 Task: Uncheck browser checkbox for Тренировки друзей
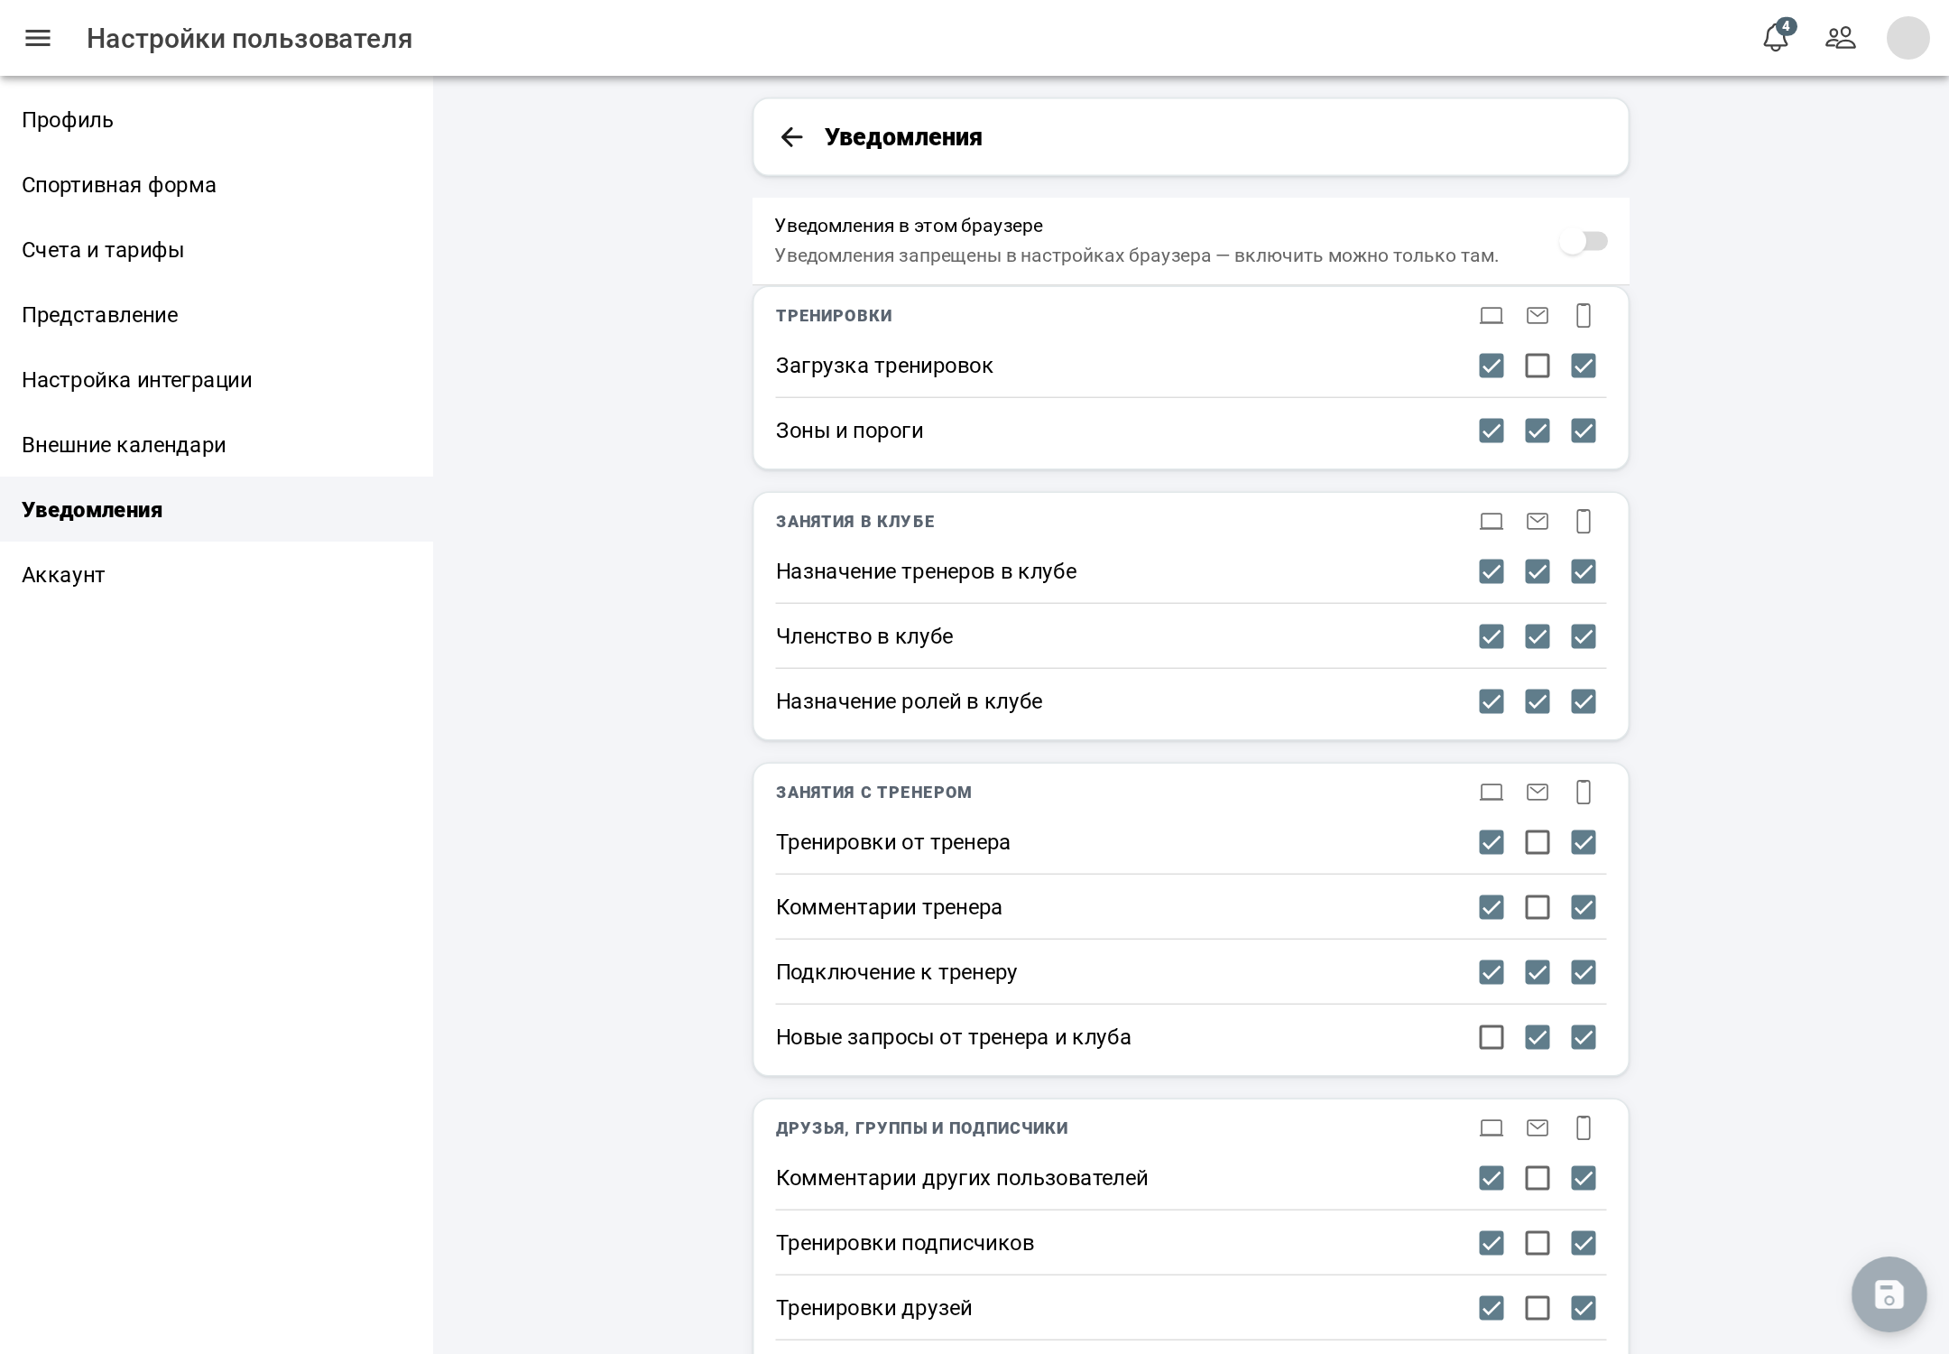click(x=1492, y=1308)
